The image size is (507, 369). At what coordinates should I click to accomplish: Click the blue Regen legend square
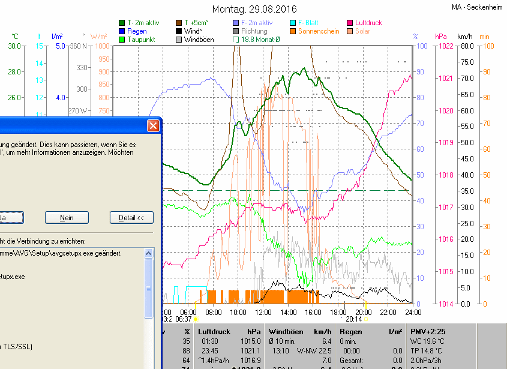coord(122,31)
